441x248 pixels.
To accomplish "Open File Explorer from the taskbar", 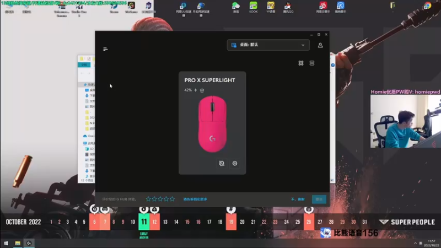I will (18, 243).
